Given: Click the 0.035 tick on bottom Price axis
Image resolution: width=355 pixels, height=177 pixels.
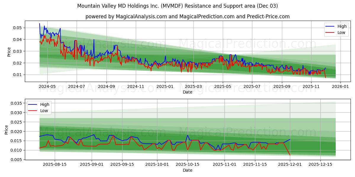Looking at the screenshot, I should (17, 102).
